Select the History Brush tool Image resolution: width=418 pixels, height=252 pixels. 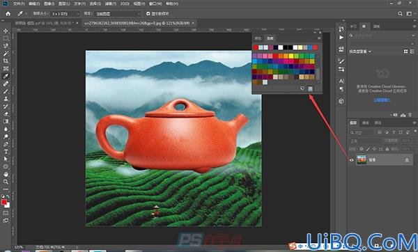(x=6, y=107)
